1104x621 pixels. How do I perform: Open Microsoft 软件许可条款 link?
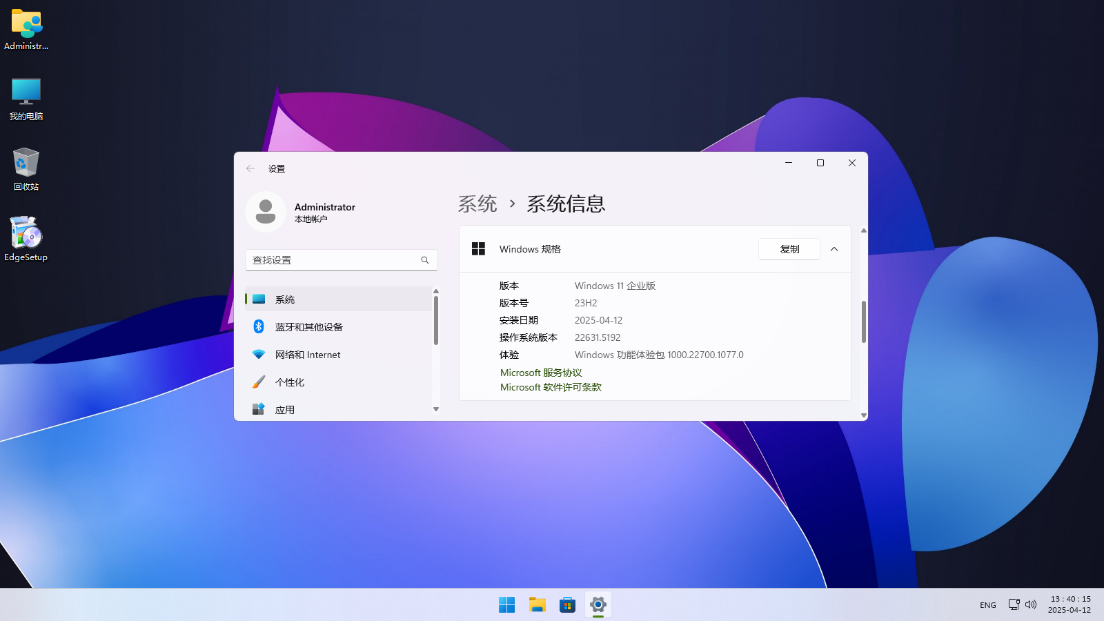pyautogui.click(x=551, y=387)
